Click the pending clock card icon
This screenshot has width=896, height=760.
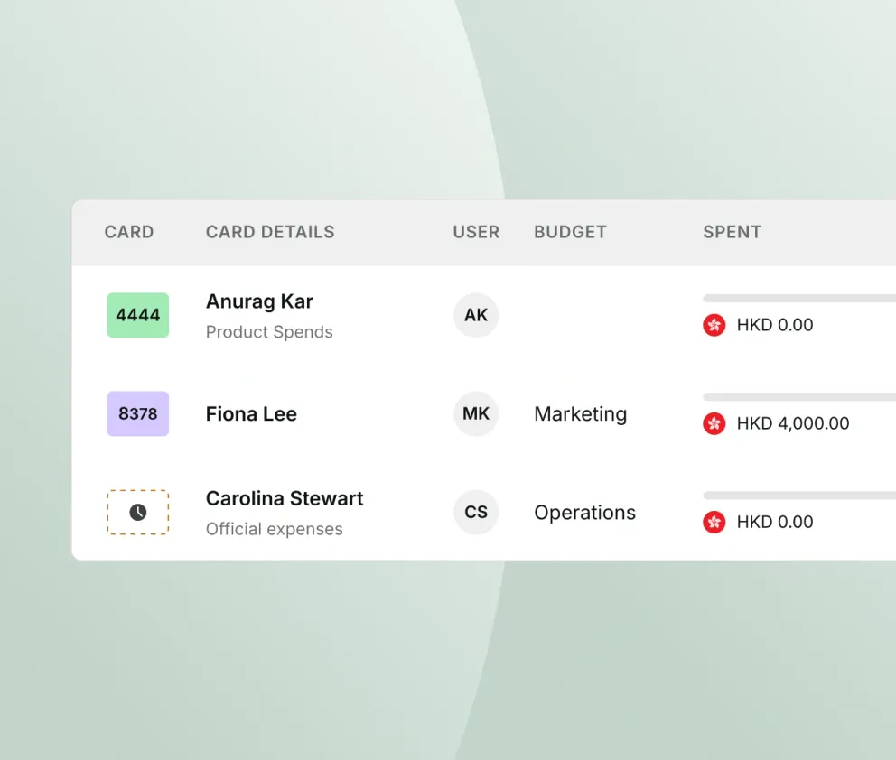tap(137, 512)
